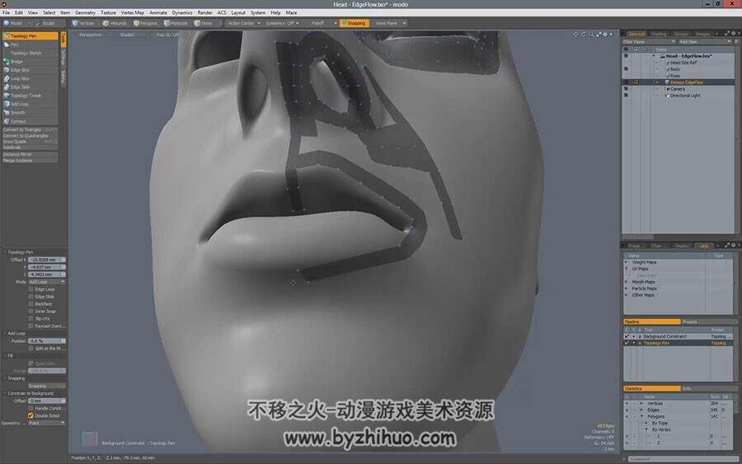Viewport: 742px width, 464px height.
Task: Switch to Polygons selection mode
Action: click(145, 23)
